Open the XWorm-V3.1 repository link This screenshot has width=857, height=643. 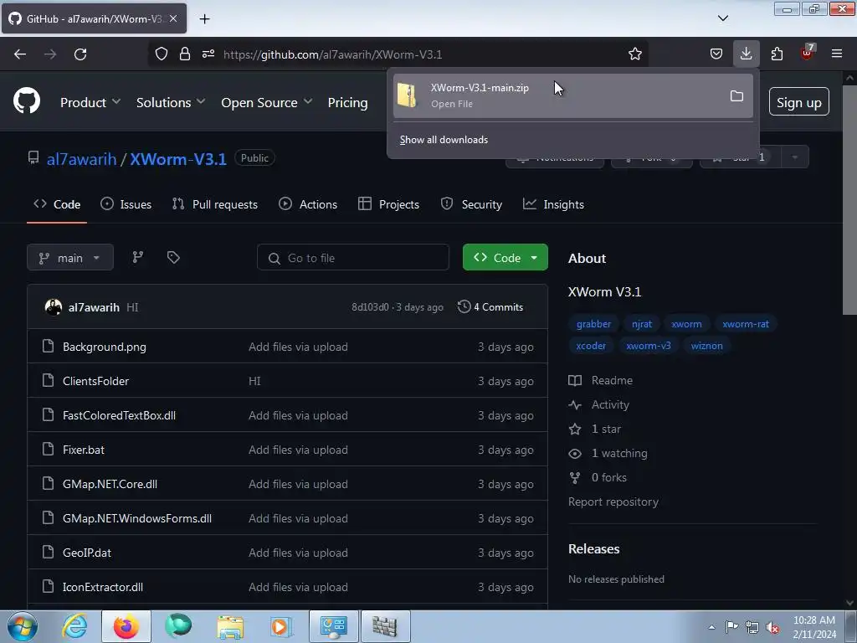tap(178, 158)
